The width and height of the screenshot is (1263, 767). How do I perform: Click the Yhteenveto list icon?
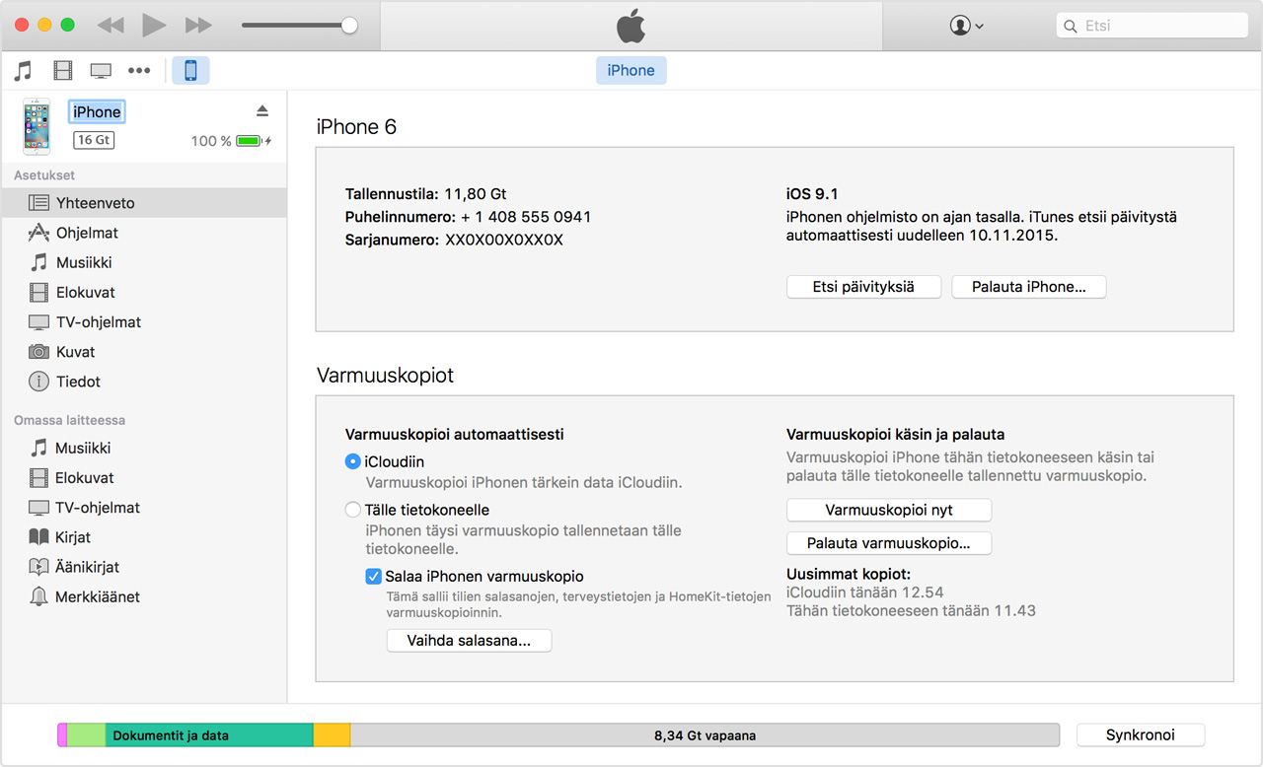click(x=38, y=203)
